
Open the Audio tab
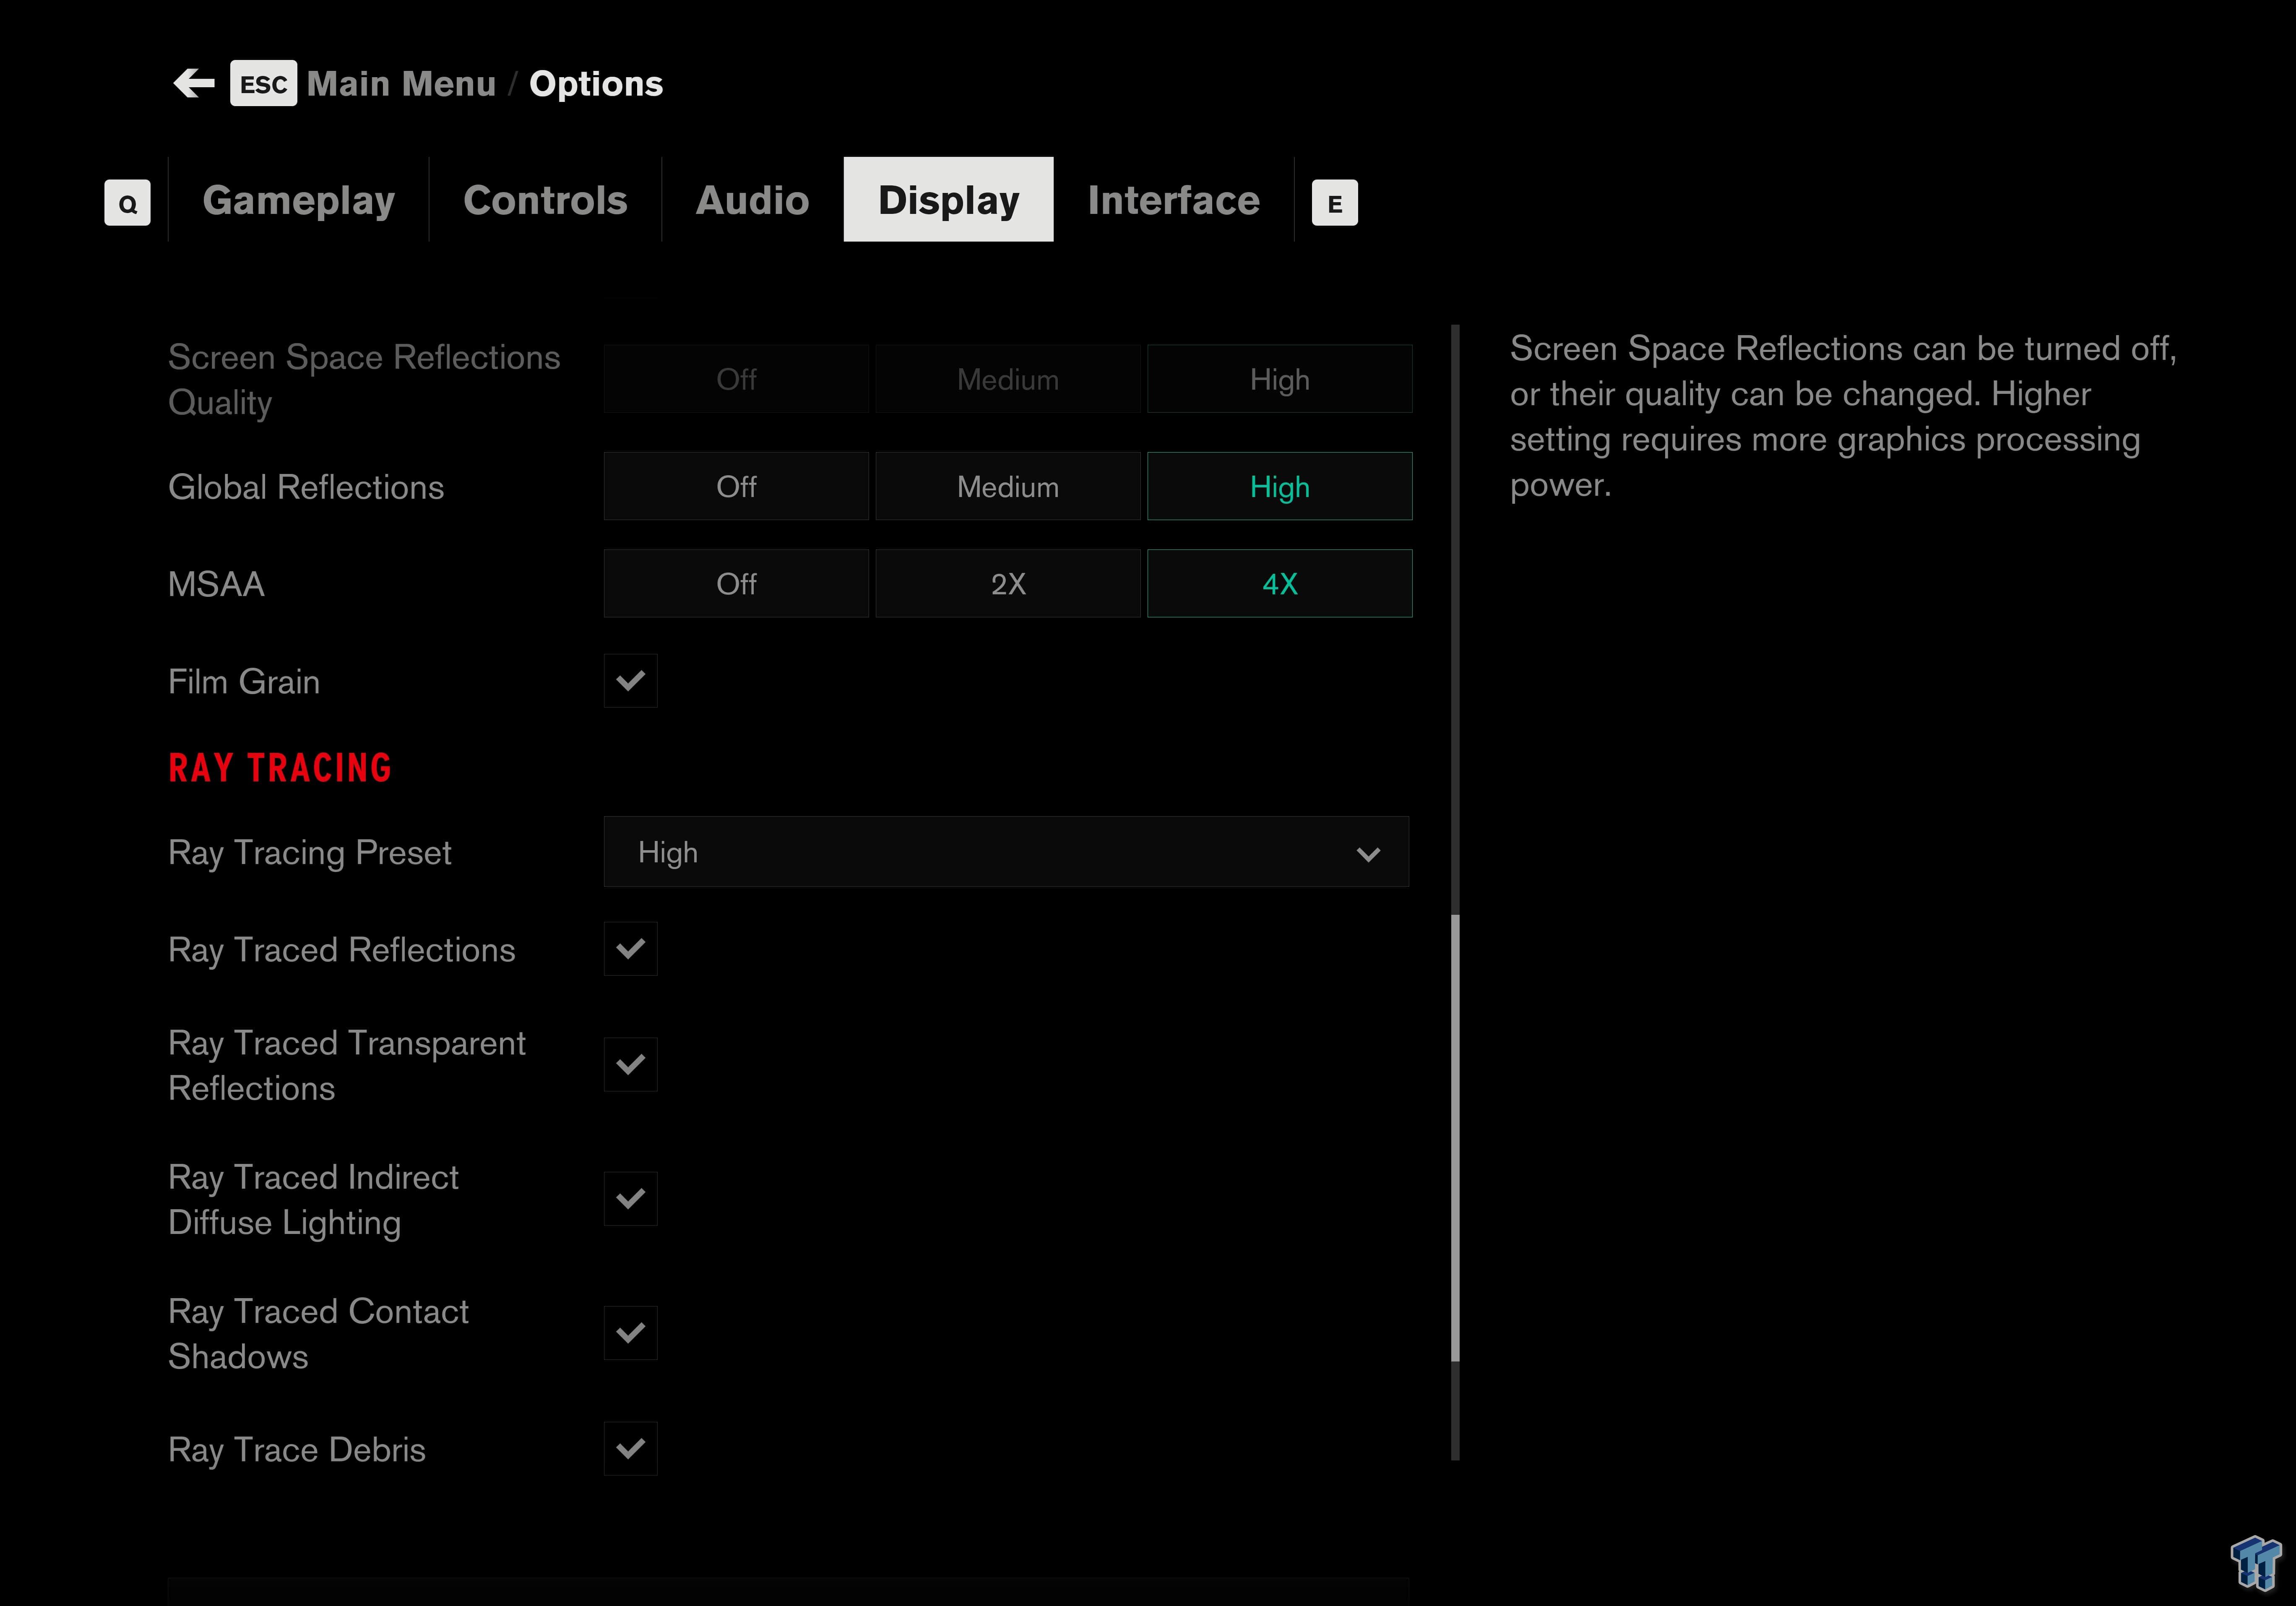pyautogui.click(x=752, y=200)
